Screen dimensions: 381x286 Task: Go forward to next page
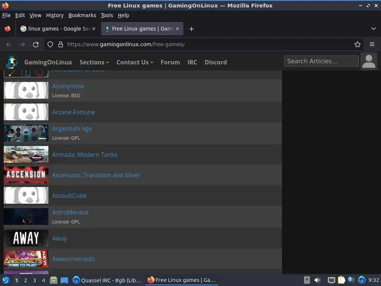(x=22, y=45)
